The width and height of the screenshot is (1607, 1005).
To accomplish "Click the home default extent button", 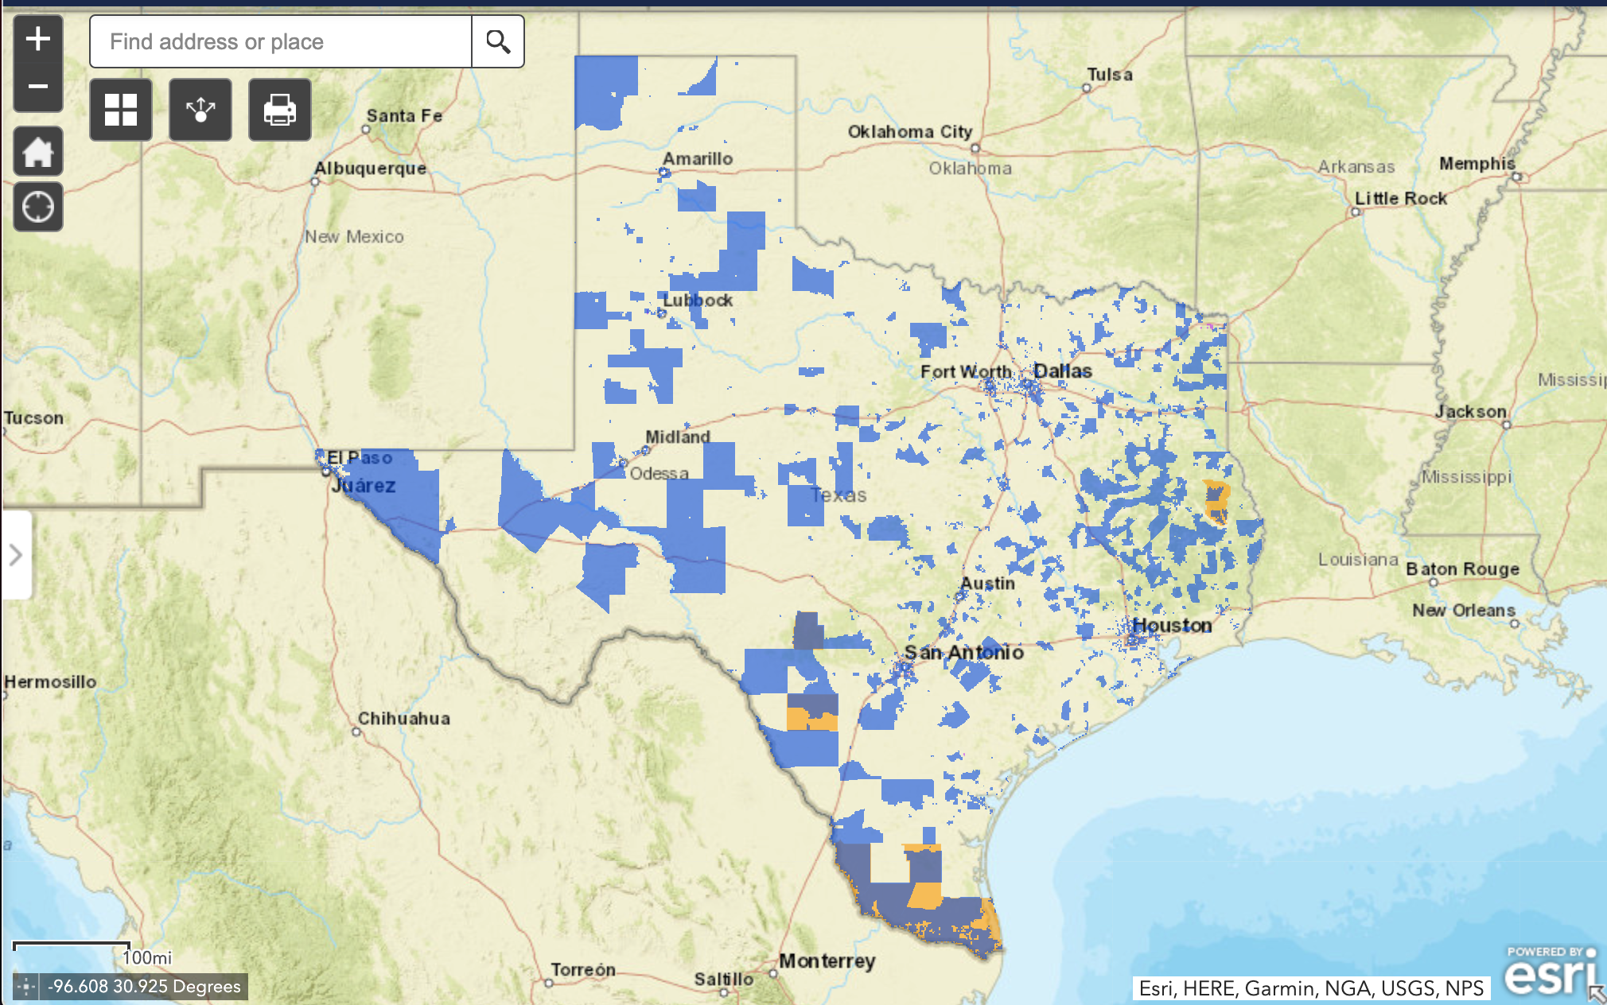I will pyautogui.click(x=38, y=151).
